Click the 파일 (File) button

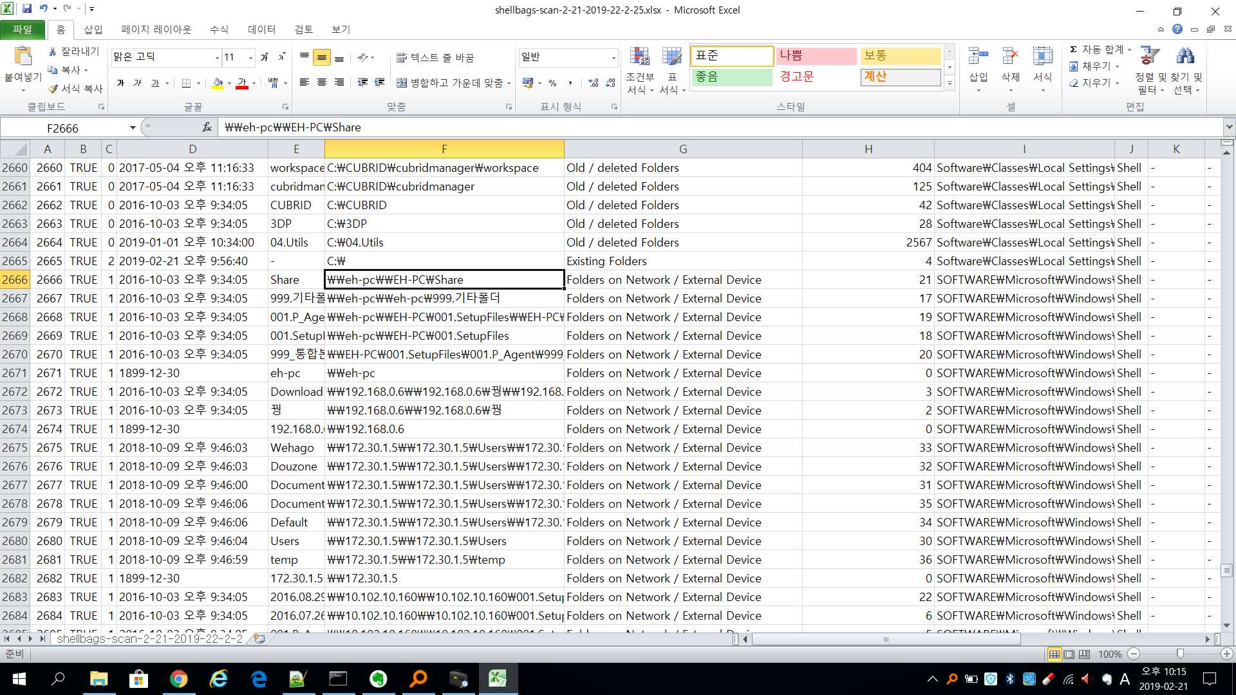click(x=22, y=30)
